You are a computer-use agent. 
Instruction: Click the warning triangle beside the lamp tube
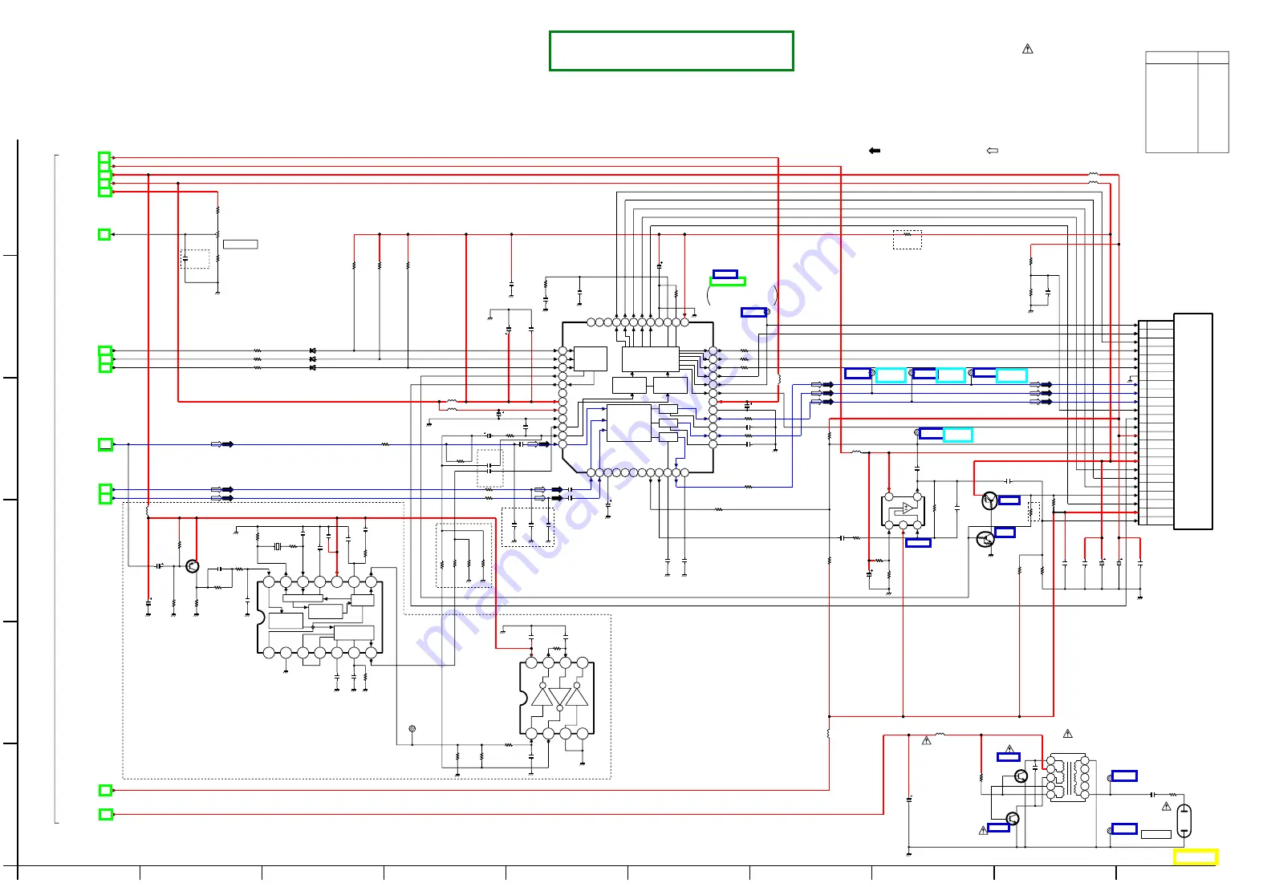[1166, 807]
